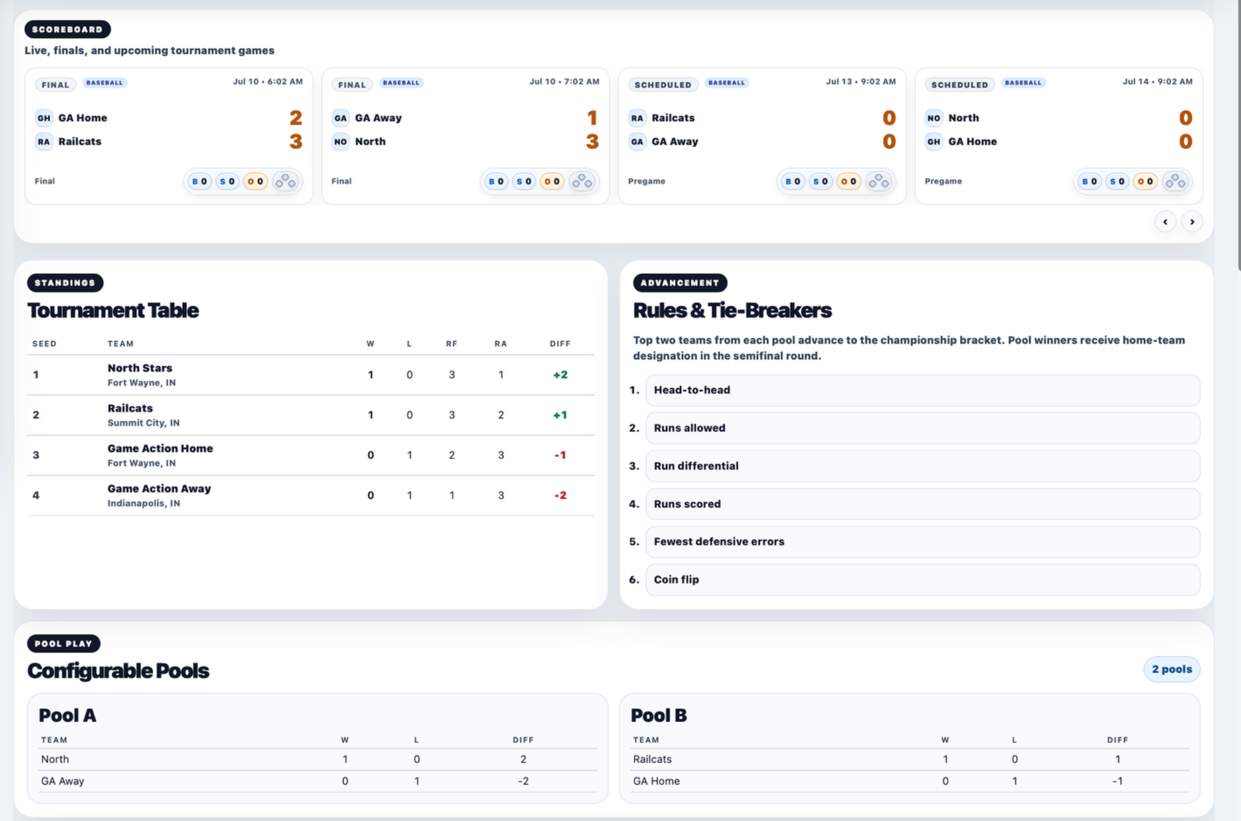Screen dimensions: 1241x821
Task: Click NO team badge in the Jul 10 7:02 AM game
Action: click(x=341, y=142)
